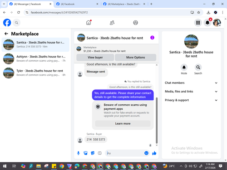Click the Chrome back arrow
Screen dimensions: 227x170
pos(5,12)
